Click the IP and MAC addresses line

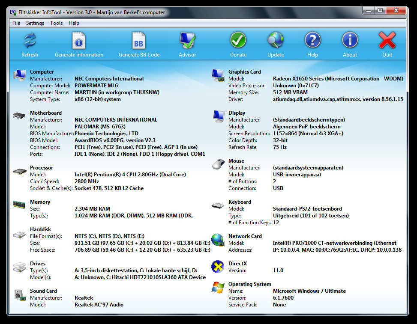coord(337,250)
